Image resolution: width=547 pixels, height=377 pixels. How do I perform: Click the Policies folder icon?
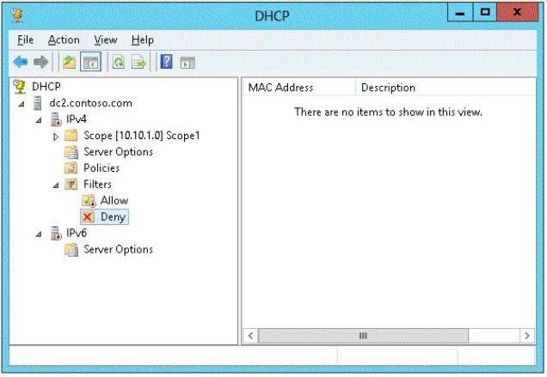[71, 168]
